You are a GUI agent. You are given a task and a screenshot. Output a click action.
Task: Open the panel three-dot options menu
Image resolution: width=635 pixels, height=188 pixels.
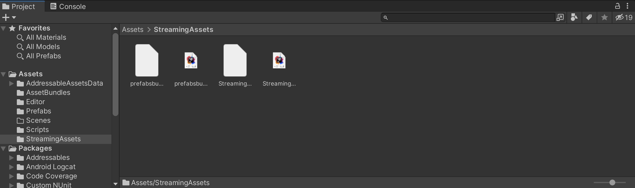(x=627, y=6)
